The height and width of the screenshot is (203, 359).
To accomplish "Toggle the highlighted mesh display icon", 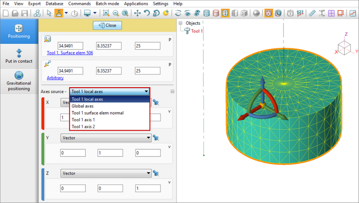I will 269,13.
